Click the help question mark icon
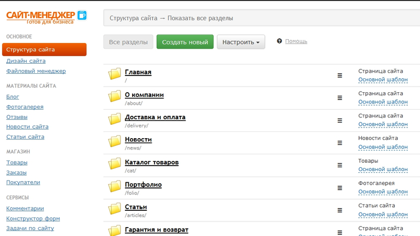 click(279, 41)
